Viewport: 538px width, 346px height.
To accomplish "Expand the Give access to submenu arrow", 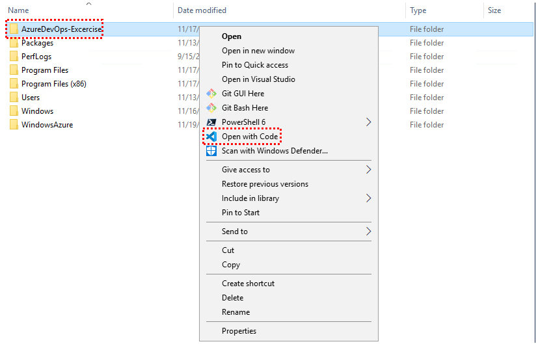I will tap(368, 169).
